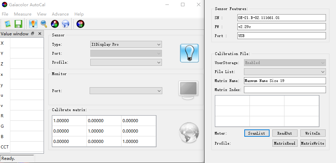Click the green floppy disk save icon
Viewport: 336px width, 163px height.
18,24
